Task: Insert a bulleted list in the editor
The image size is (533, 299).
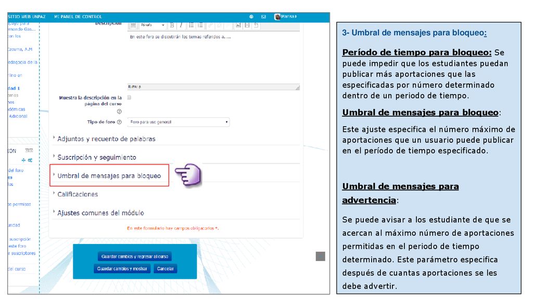Action: (192, 25)
